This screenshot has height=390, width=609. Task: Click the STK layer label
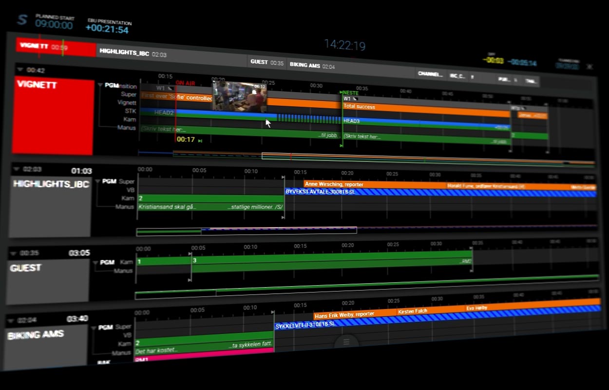click(x=131, y=111)
